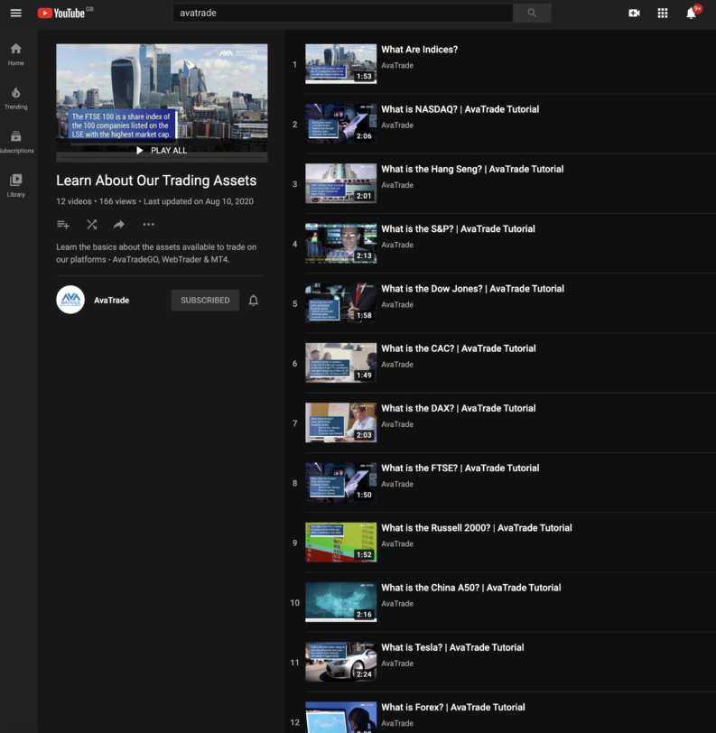716x733 pixels.
Task: Click AvaTrade under What Are Indices?
Action: (x=397, y=66)
